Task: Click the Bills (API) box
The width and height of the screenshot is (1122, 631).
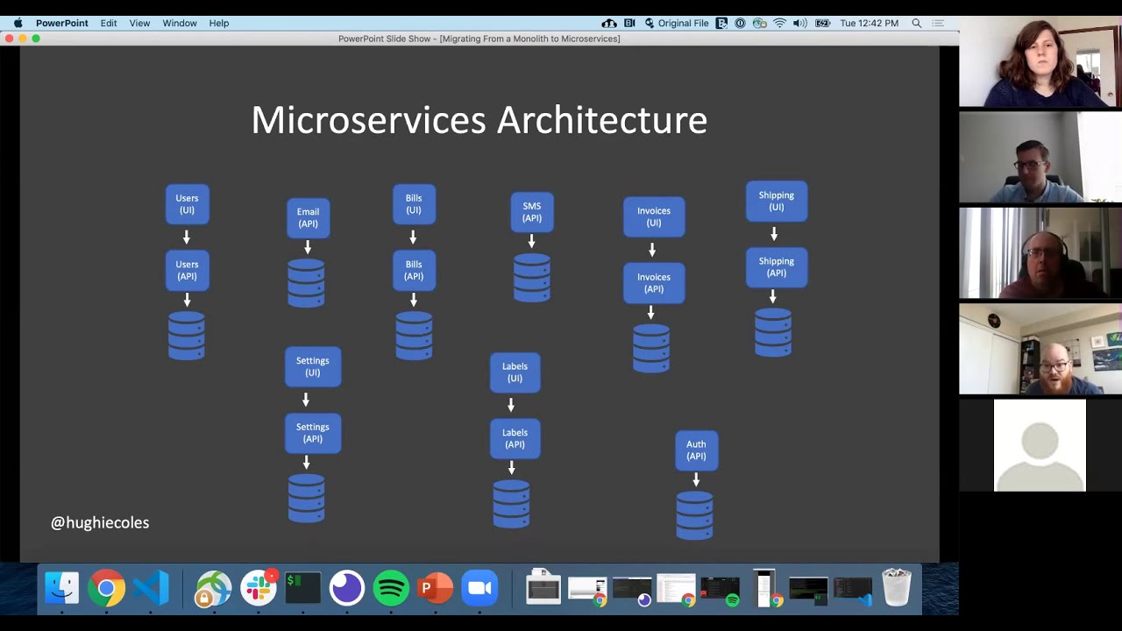Action: pyautogui.click(x=414, y=270)
